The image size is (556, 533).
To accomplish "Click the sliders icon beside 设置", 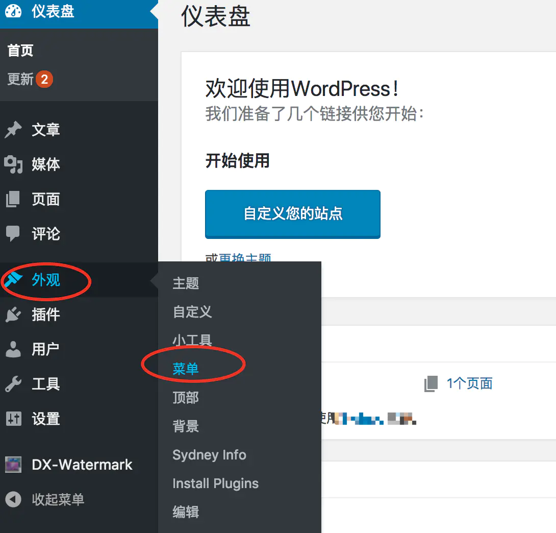I will [x=13, y=419].
